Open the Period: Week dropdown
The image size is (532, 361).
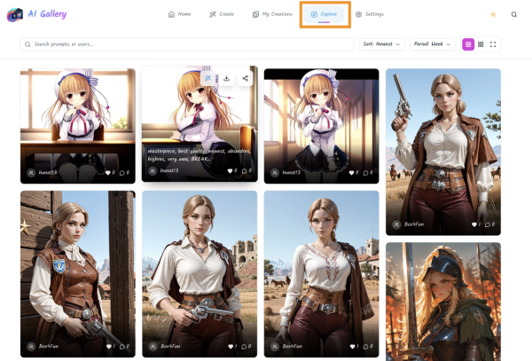click(x=433, y=44)
